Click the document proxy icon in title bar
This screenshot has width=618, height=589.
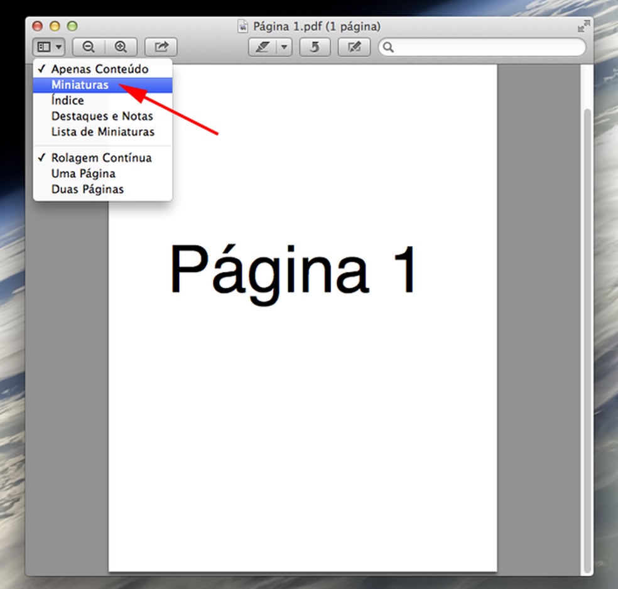pos(244,26)
